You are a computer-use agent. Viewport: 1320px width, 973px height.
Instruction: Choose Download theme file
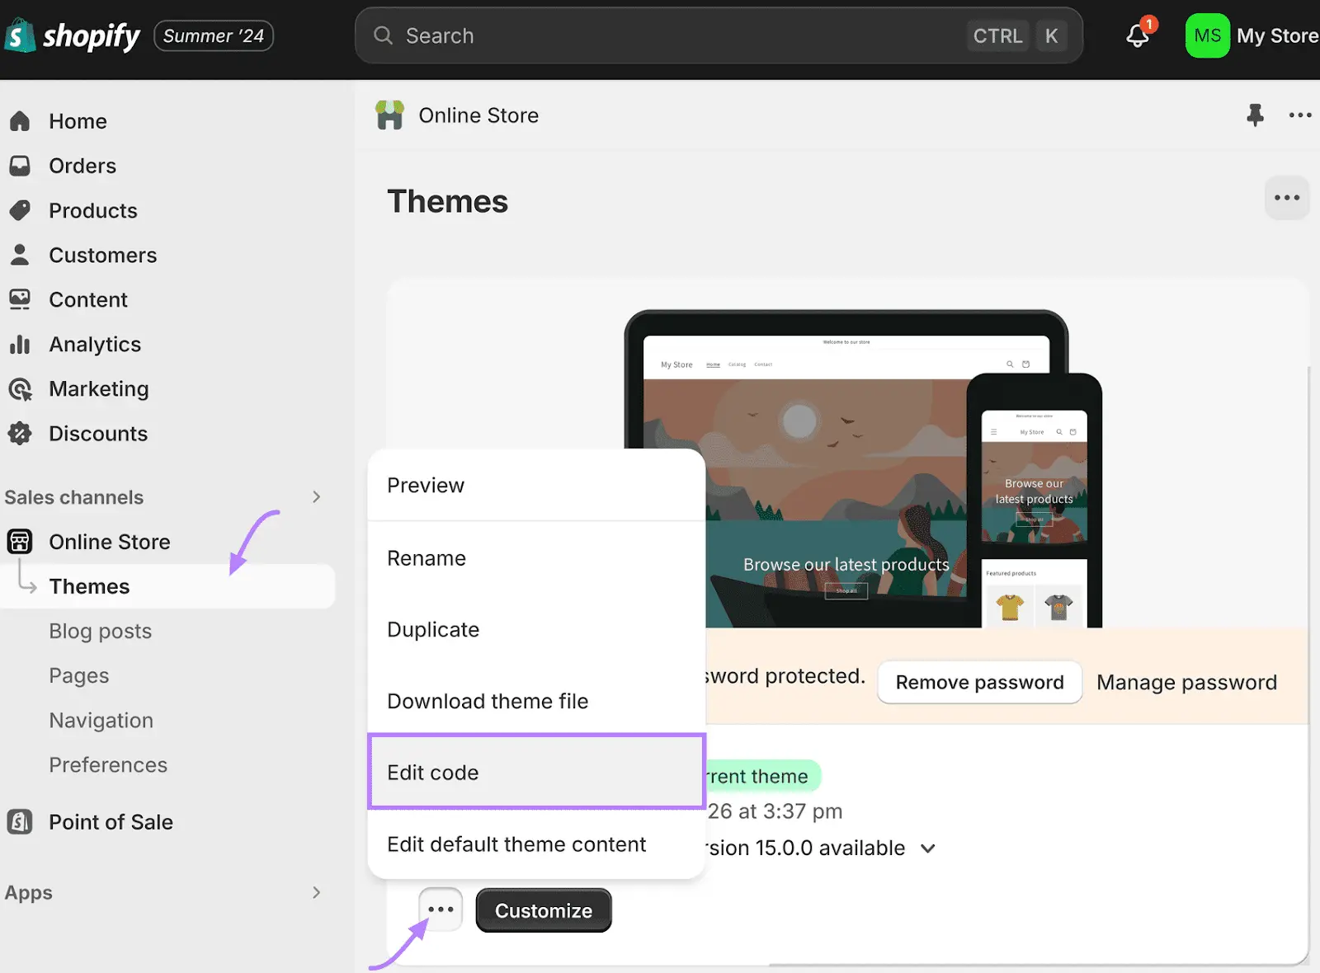(488, 701)
